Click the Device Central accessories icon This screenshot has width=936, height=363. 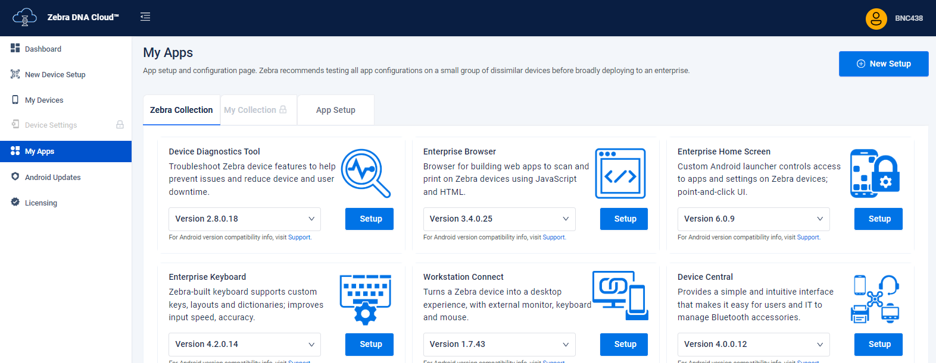(x=875, y=299)
